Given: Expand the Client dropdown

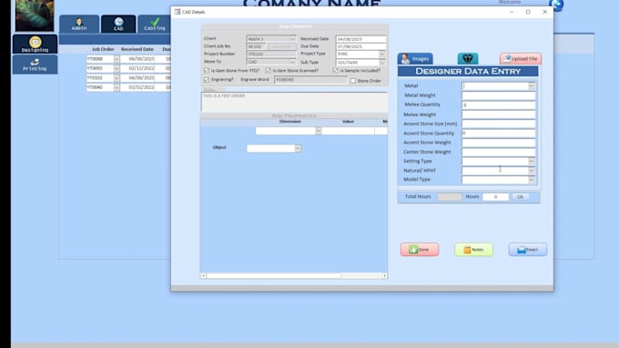Looking at the screenshot, I should pyautogui.click(x=292, y=39).
